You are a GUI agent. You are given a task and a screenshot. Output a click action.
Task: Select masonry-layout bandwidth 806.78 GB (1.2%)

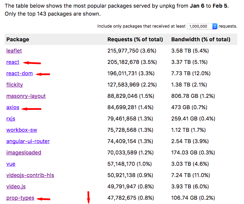pyautogui.click(x=193, y=96)
